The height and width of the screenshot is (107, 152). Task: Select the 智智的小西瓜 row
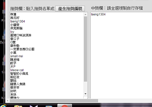click(19, 74)
